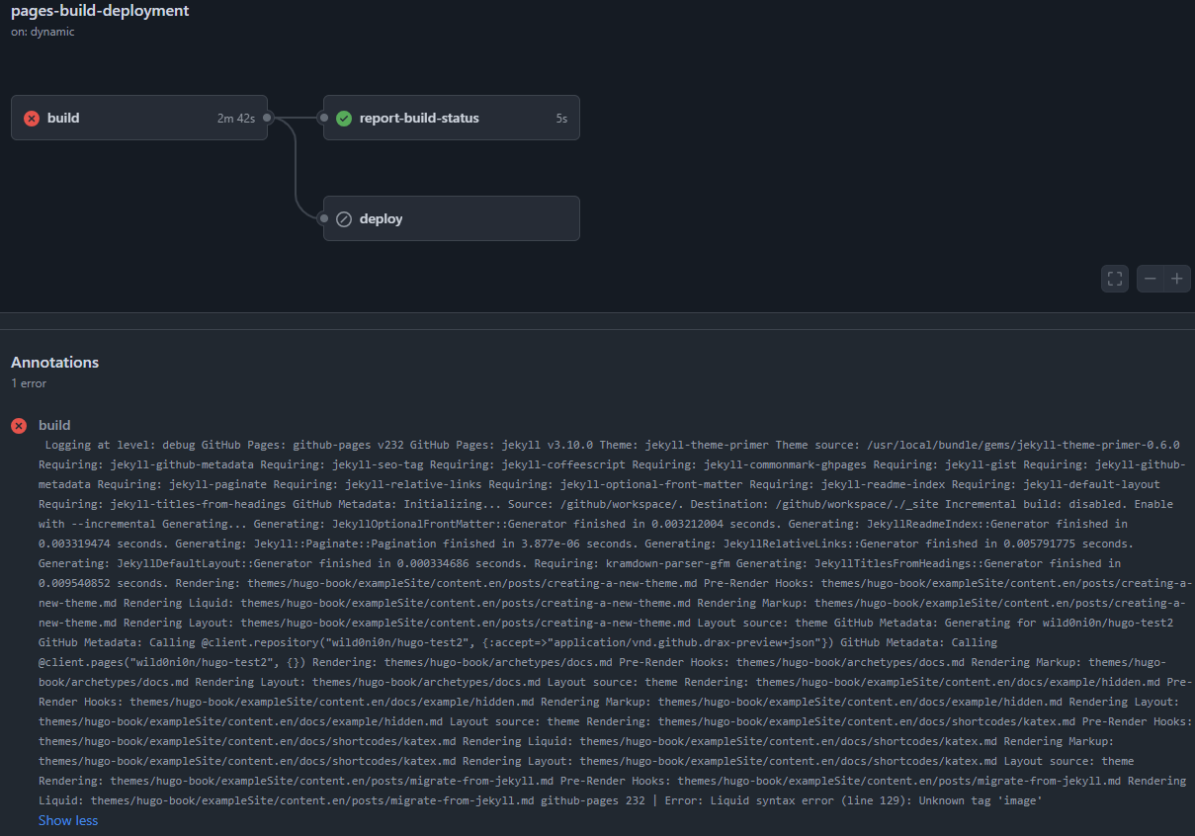Click the 2m 42s build duration
This screenshot has width=1195, height=836.
click(x=236, y=118)
